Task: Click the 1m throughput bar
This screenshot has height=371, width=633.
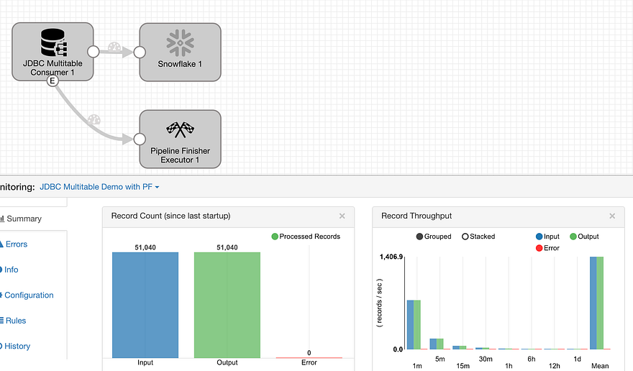Action: pyautogui.click(x=414, y=324)
